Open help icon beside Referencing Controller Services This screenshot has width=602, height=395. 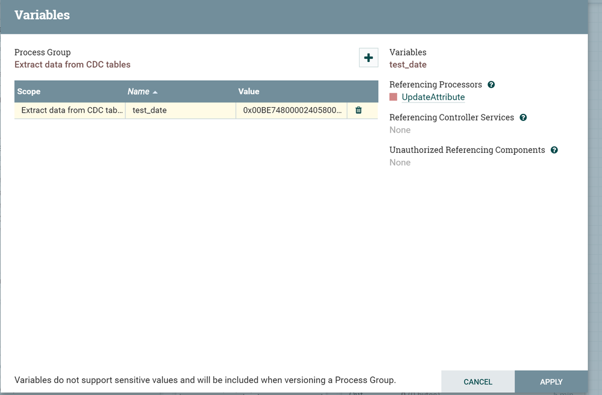point(523,117)
